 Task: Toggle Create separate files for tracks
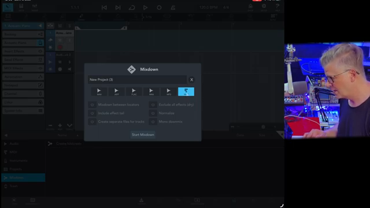click(x=92, y=122)
